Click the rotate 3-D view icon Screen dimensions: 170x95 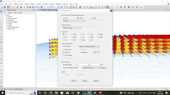pyautogui.click(x=58, y=7)
